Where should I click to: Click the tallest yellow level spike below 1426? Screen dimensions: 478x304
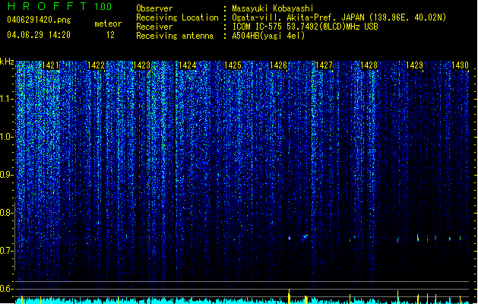(289, 296)
